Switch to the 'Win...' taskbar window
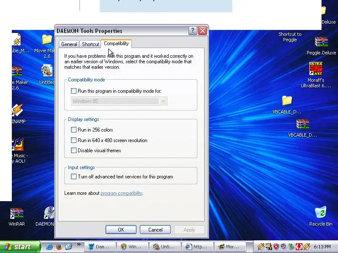Screen dimensions: 338x253 [133, 247]
